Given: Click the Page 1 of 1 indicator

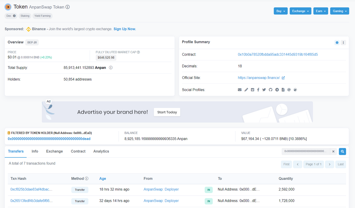Looking at the screenshot, I should coord(314,164).
